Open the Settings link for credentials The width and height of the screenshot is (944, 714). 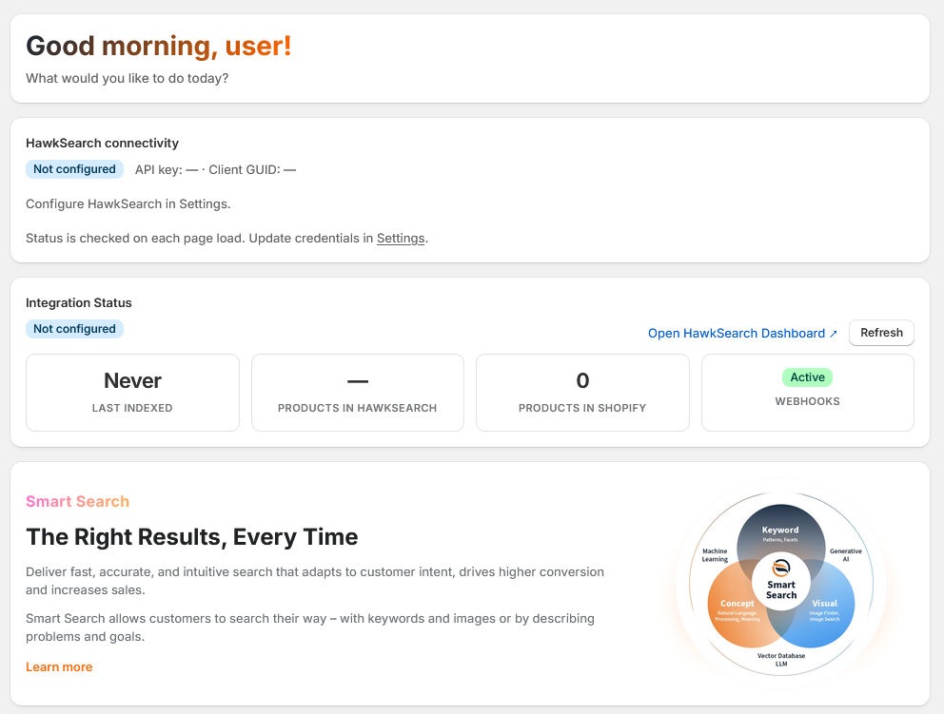coord(401,239)
